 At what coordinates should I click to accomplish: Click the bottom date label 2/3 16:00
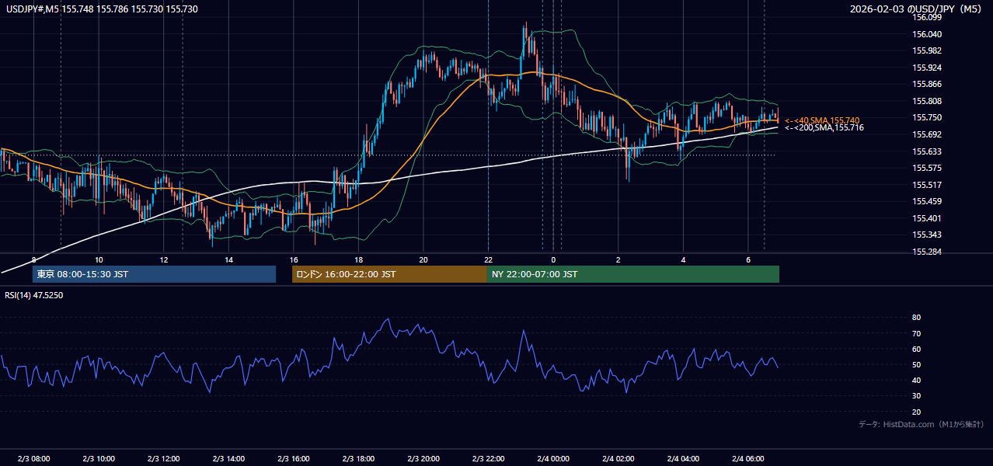[x=294, y=458]
